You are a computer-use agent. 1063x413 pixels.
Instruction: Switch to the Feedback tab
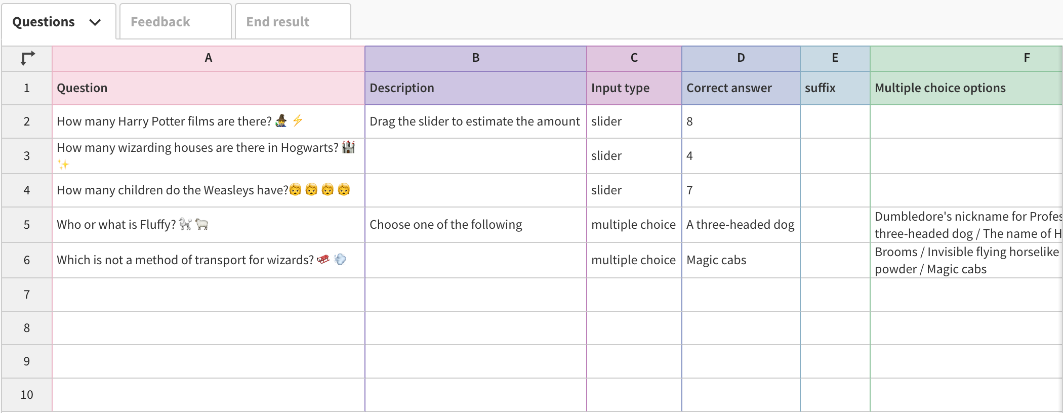pyautogui.click(x=175, y=22)
